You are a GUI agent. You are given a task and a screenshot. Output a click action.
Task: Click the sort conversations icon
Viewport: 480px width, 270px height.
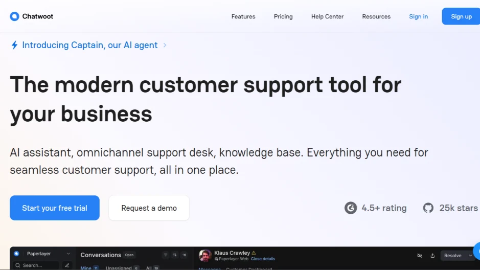pos(175,255)
